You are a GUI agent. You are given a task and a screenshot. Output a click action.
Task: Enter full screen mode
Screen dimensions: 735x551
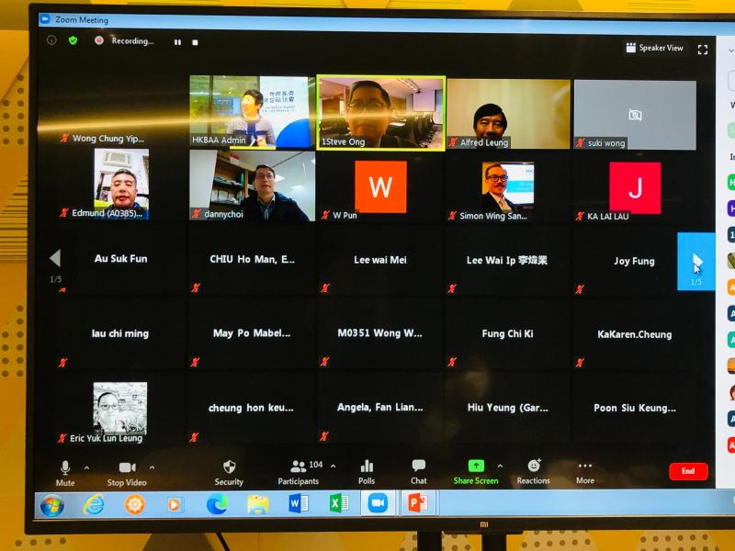click(703, 49)
